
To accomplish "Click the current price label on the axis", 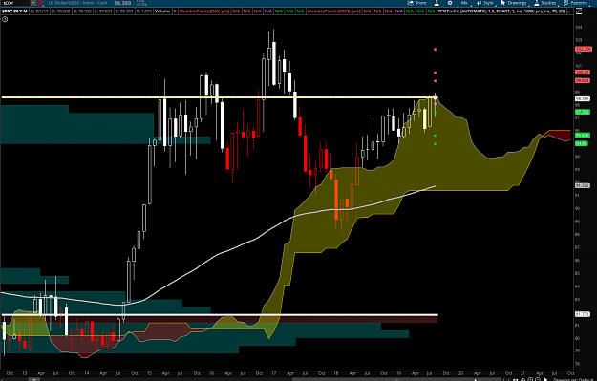I will point(583,99).
